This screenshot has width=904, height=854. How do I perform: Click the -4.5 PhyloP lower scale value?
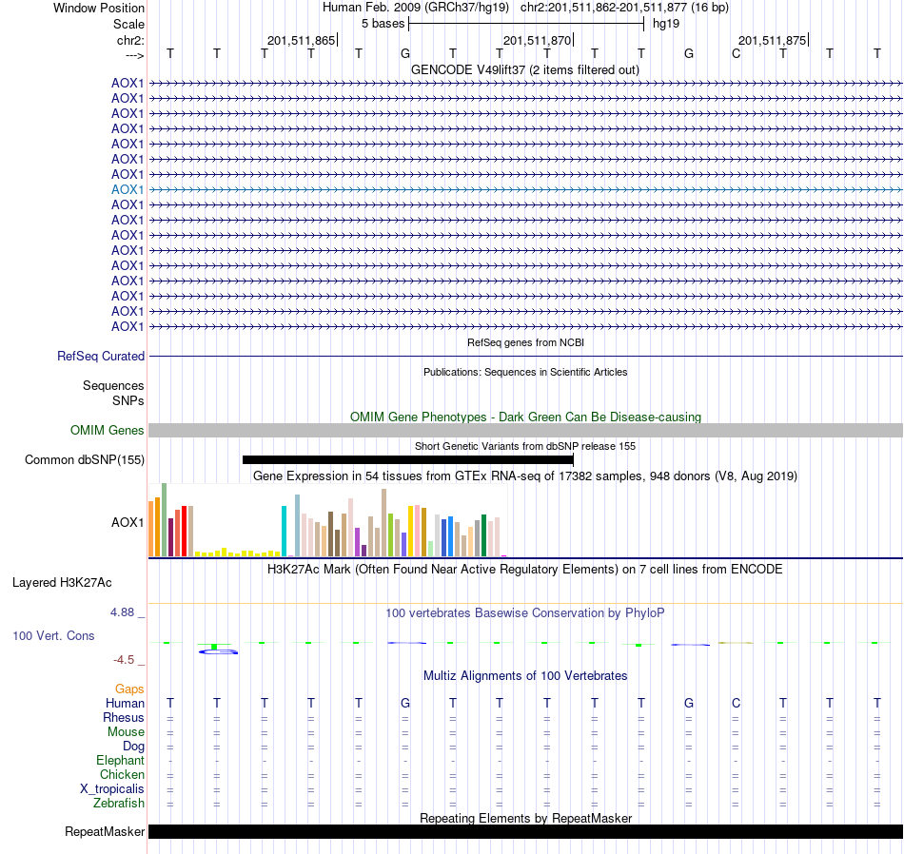click(124, 660)
